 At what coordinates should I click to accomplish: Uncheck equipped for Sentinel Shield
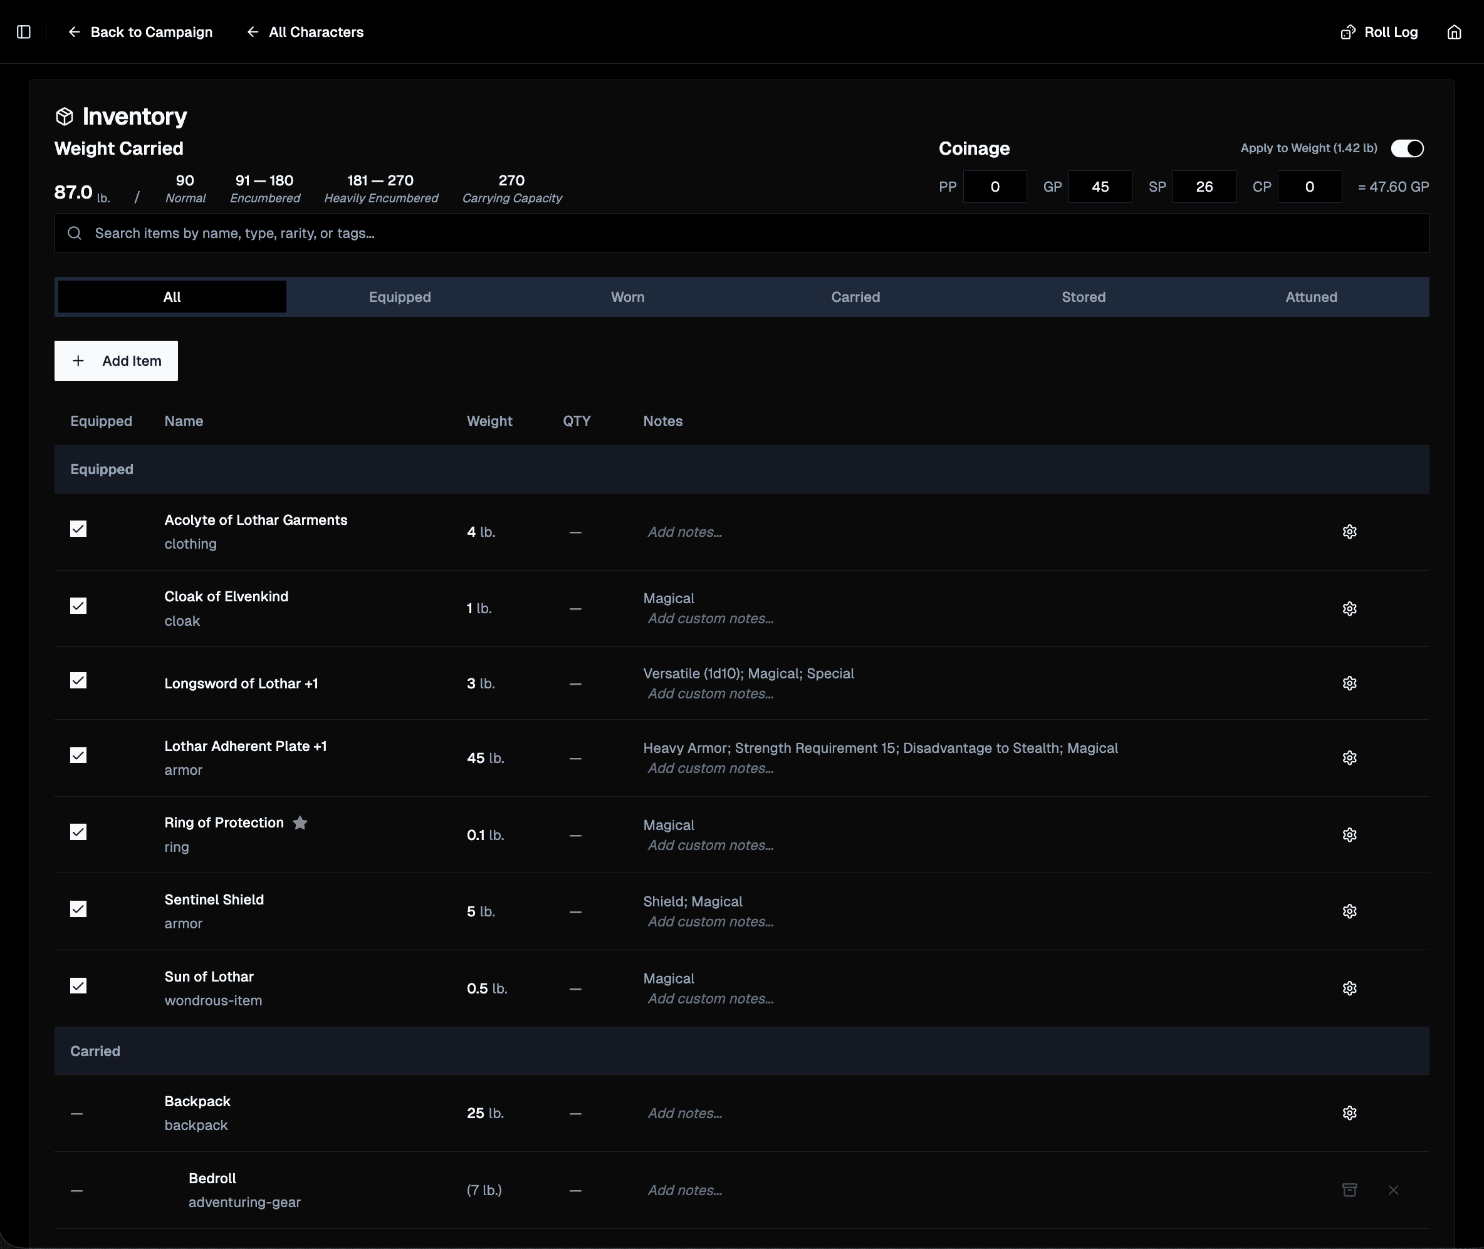click(x=78, y=909)
